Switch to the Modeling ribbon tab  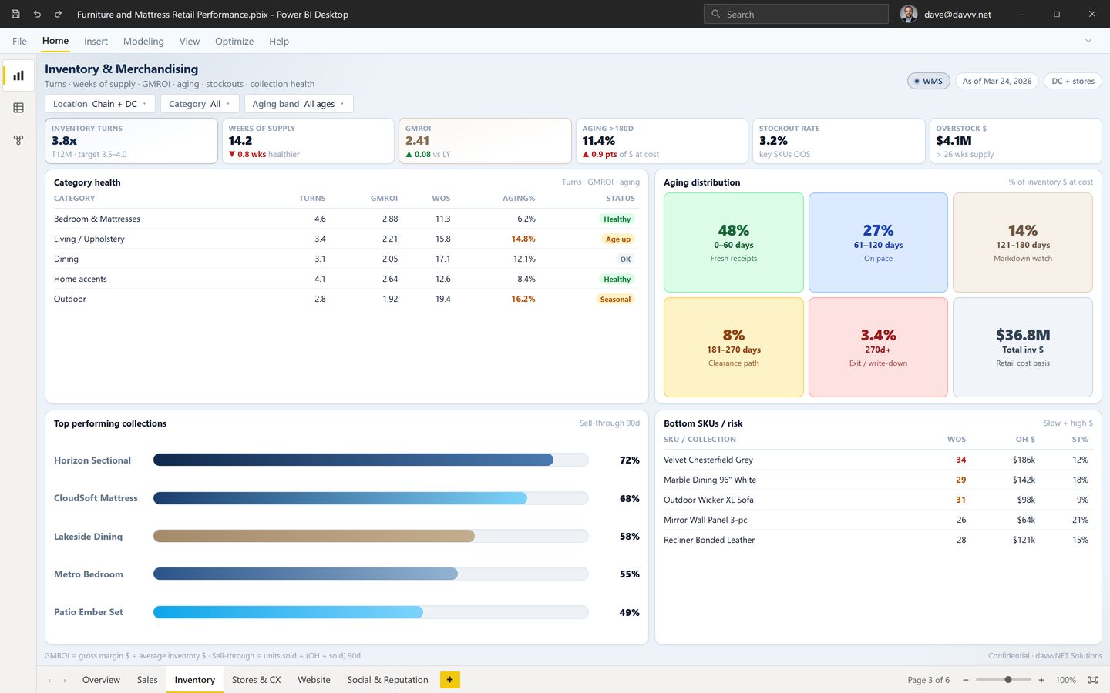[143, 42]
